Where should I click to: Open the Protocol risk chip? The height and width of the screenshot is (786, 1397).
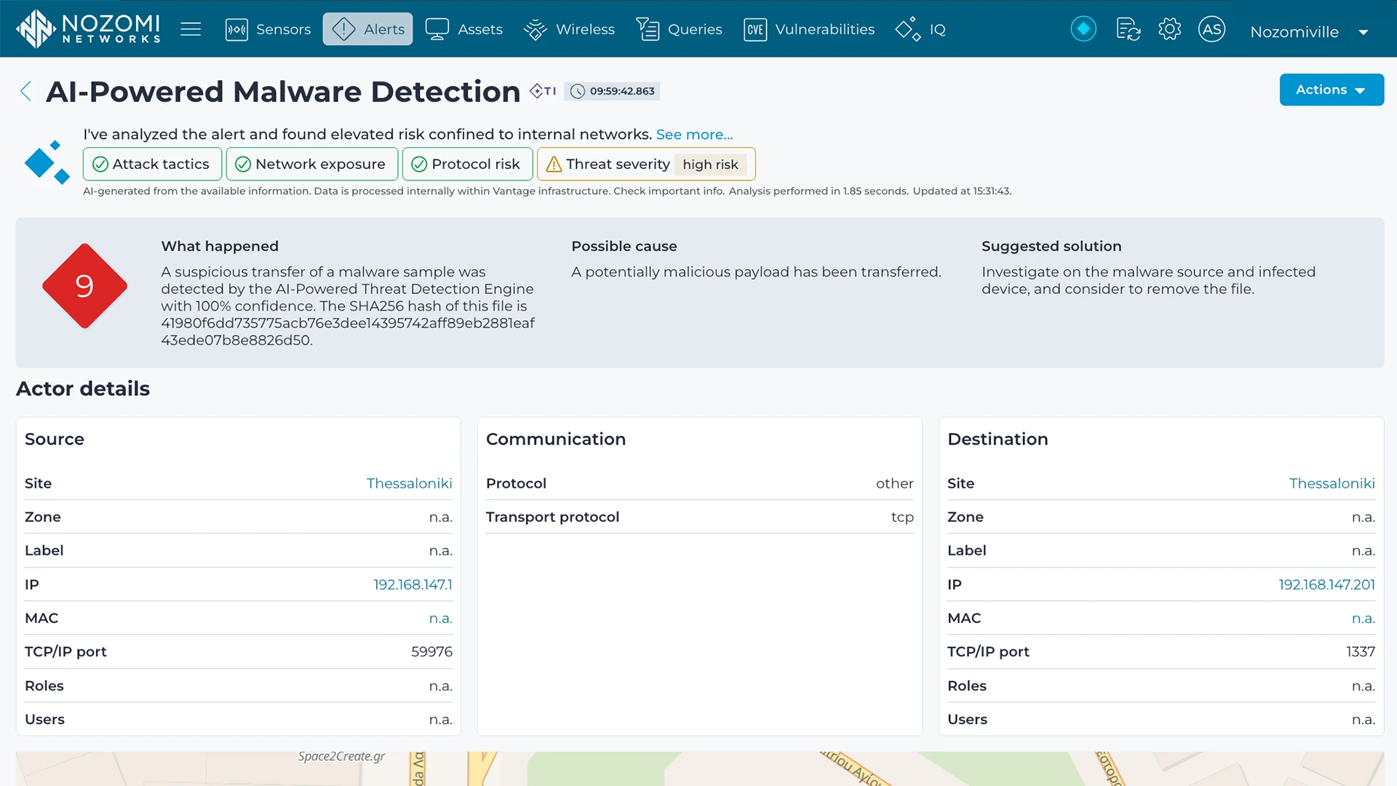click(467, 164)
